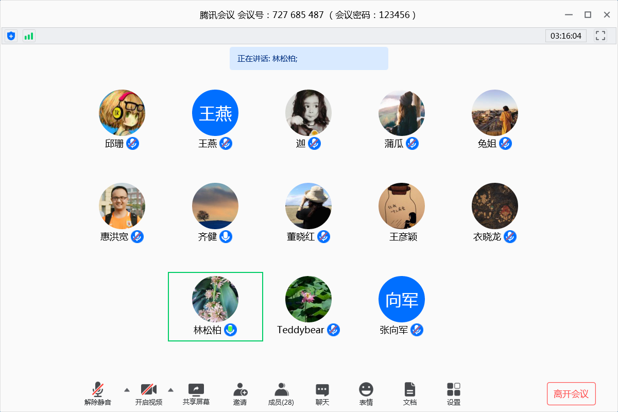Open the Emoji (表情) picker
This screenshot has height=412, width=618.
(366, 394)
